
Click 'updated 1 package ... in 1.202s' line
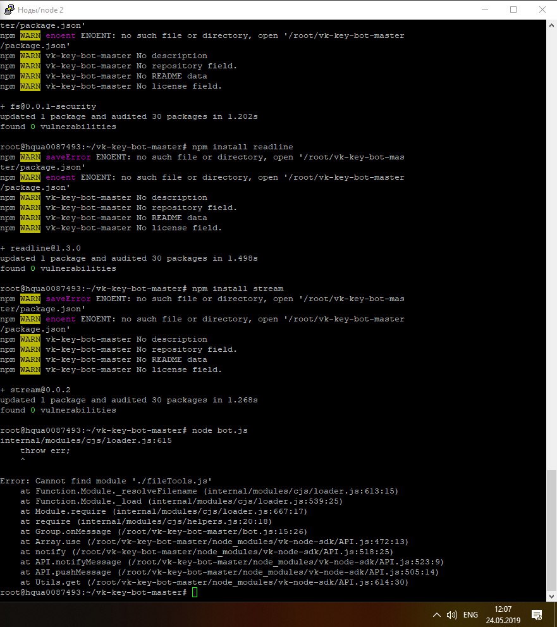click(129, 117)
